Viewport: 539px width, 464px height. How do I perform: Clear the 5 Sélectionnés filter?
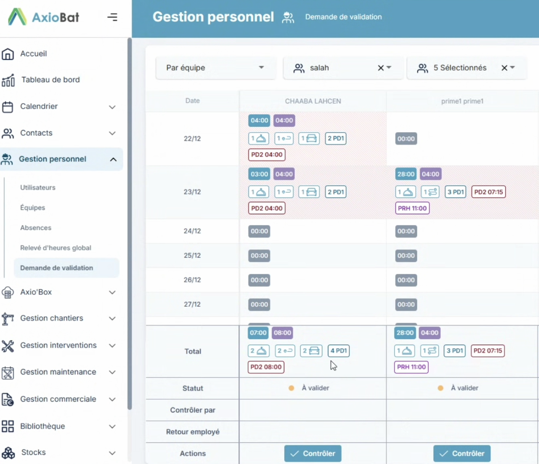tap(504, 68)
